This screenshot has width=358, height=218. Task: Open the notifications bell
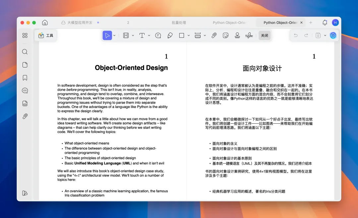point(325,22)
